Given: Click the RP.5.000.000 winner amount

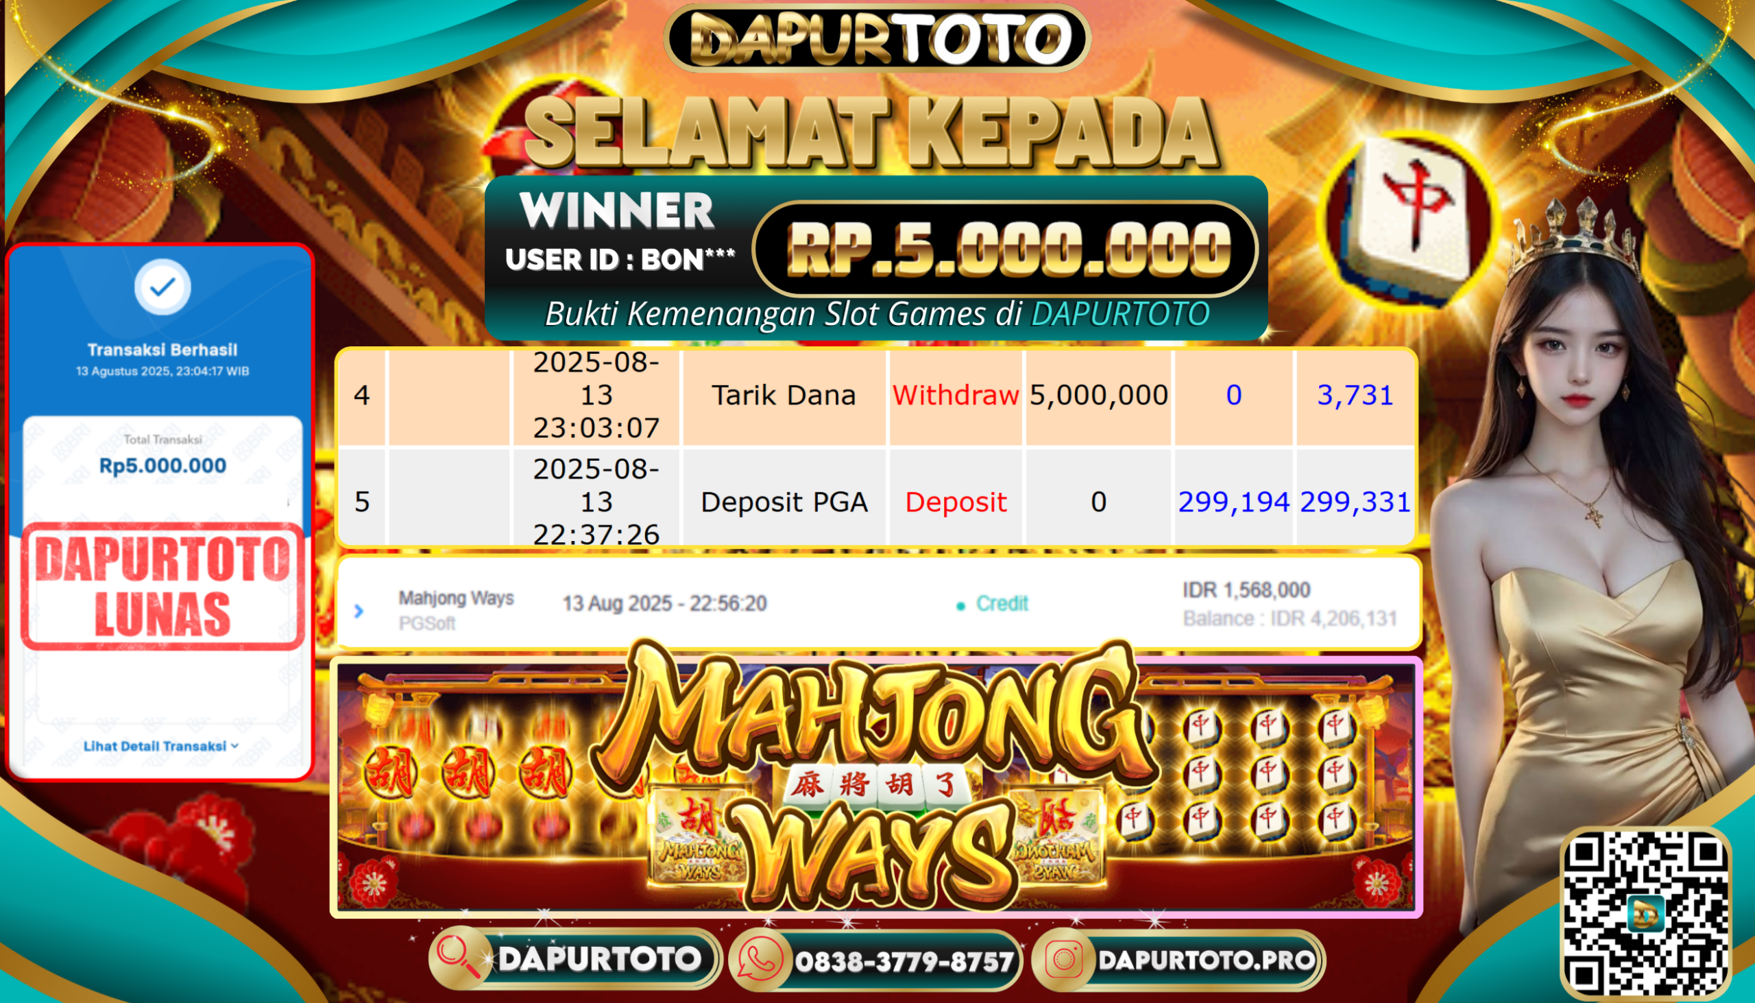Looking at the screenshot, I should pyautogui.click(x=1008, y=250).
